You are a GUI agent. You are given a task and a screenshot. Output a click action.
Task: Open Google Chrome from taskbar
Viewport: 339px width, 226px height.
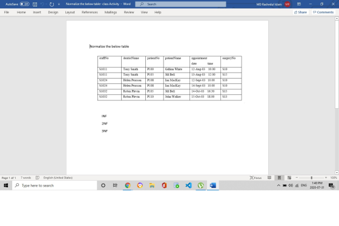[128, 186]
